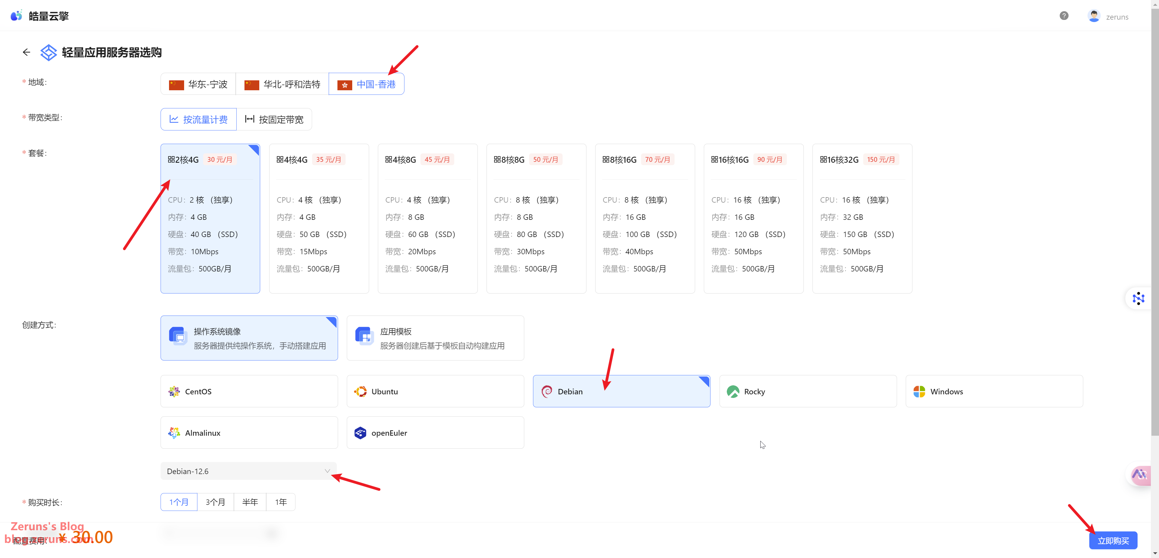The width and height of the screenshot is (1159, 558).
Task: Select the 4核8G 45元/月 plan
Action: click(x=427, y=218)
